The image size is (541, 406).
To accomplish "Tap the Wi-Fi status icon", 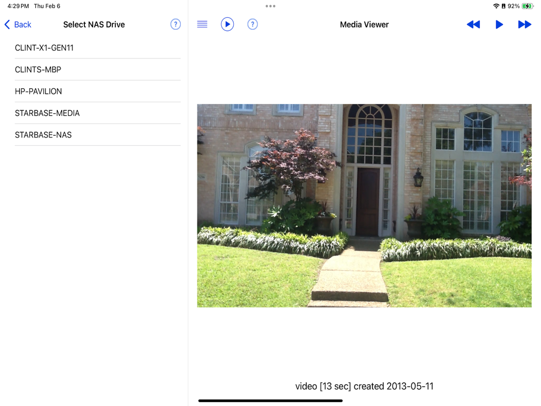I will [496, 6].
